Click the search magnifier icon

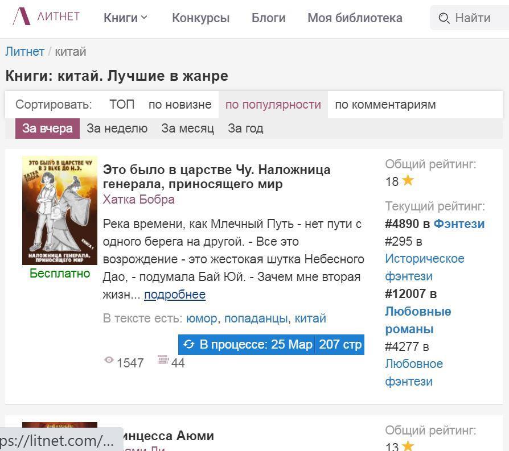pyautogui.click(x=444, y=18)
